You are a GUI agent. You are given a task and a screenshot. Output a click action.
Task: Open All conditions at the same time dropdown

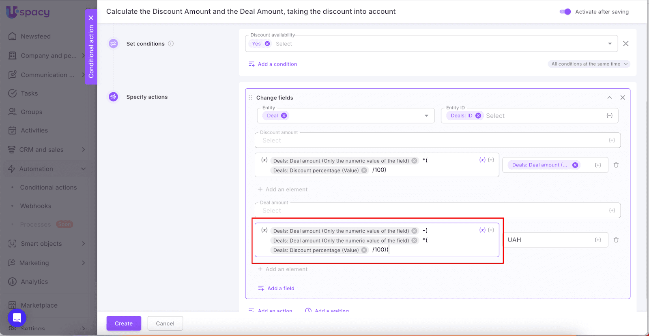click(589, 64)
